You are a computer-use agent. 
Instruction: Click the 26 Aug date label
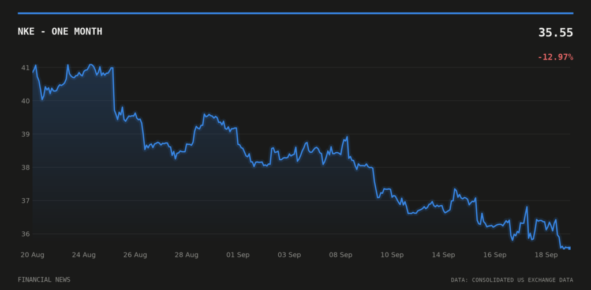[135, 255]
